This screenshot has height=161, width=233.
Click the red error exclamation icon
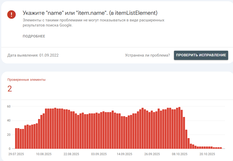pyautogui.click(x=11, y=15)
